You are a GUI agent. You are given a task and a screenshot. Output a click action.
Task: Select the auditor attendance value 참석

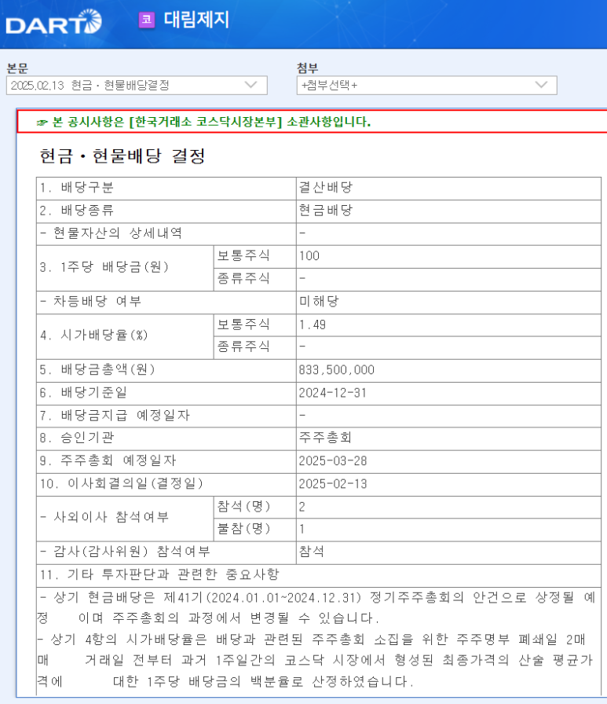pos(311,552)
